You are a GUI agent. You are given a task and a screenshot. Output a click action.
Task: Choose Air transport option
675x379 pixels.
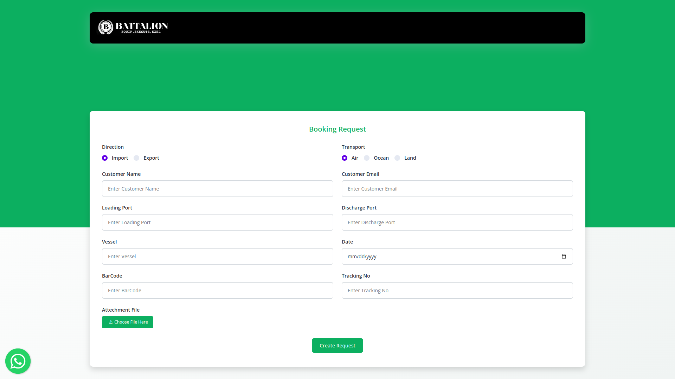(x=345, y=158)
